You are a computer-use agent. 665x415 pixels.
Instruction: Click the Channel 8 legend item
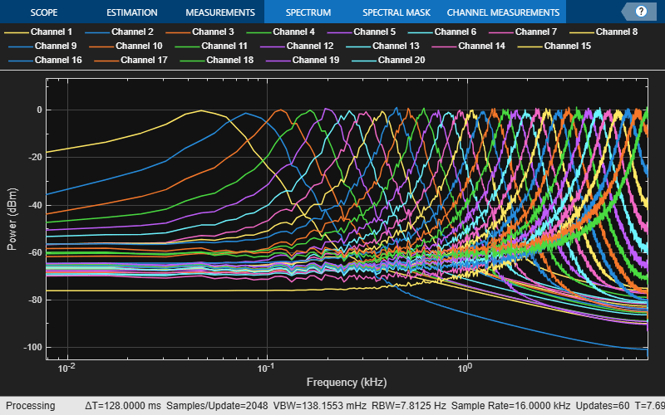603,32
